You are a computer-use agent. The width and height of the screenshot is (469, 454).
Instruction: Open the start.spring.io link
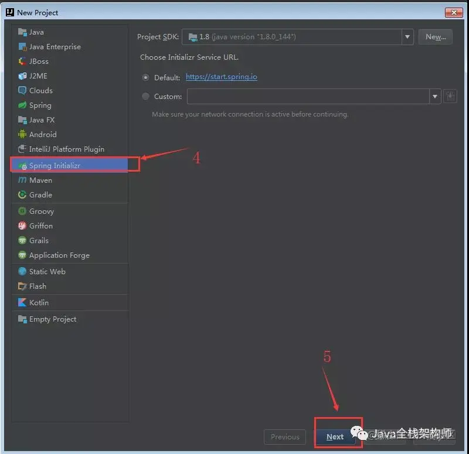pyautogui.click(x=222, y=77)
